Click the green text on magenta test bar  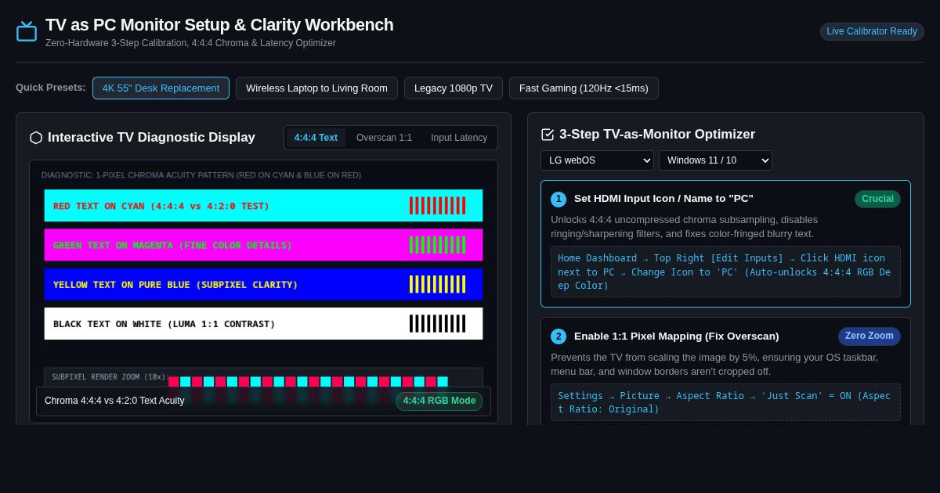263,245
